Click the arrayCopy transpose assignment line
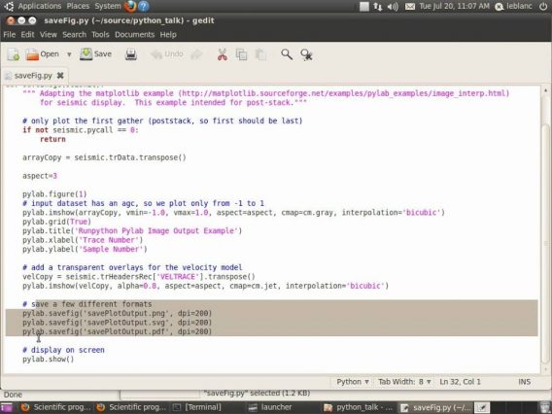The image size is (552, 414). click(x=104, y=157)
